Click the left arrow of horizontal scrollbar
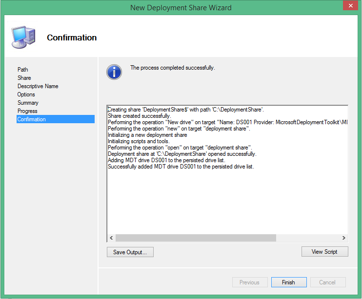362x299 pixels. pos(111,238)
